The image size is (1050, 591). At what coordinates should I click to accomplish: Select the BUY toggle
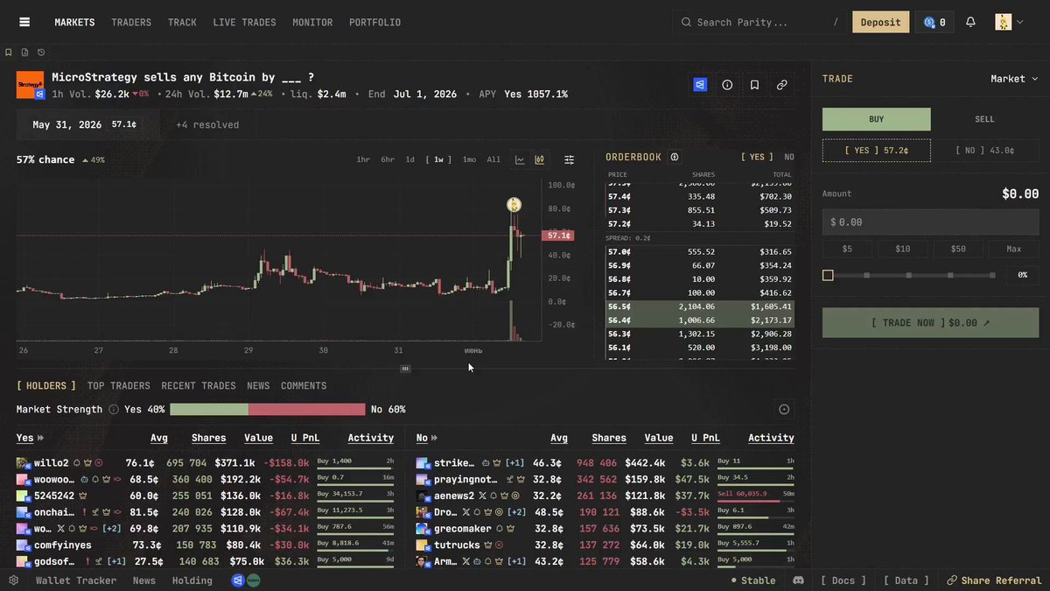pyautogui.click(x=876, y=119)
